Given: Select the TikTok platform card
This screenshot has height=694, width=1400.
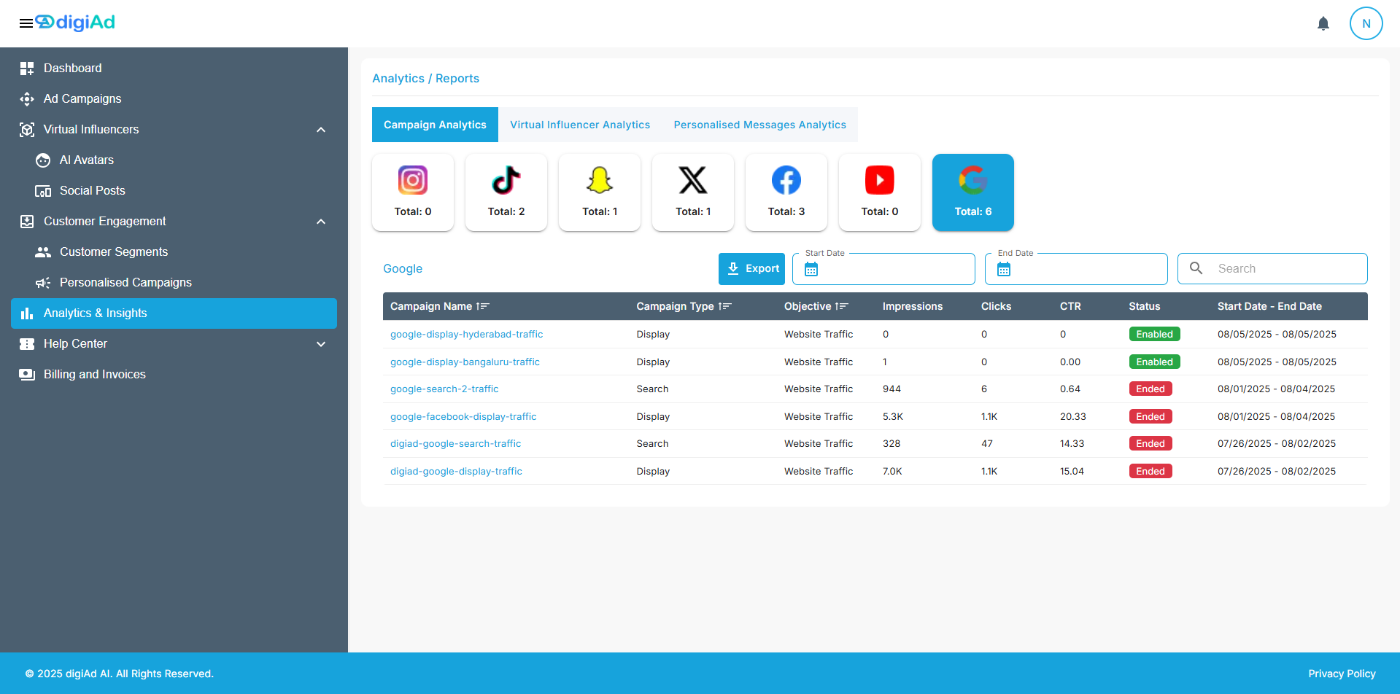Looking at the screenshot, I should point(506,192).
